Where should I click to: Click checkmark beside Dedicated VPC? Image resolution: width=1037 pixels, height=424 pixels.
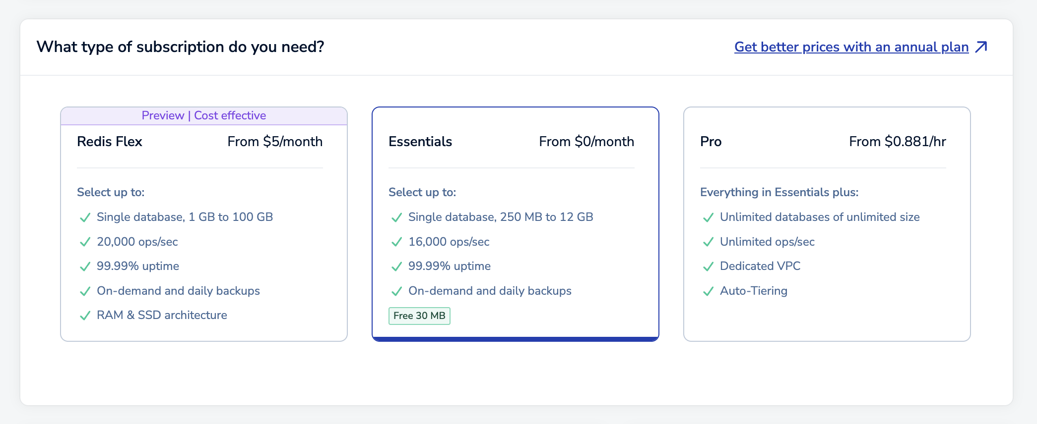[x=709, y=266]
